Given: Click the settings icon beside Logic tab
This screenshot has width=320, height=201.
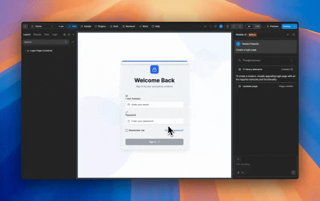Looking at the screenshot, I should 65,34.
